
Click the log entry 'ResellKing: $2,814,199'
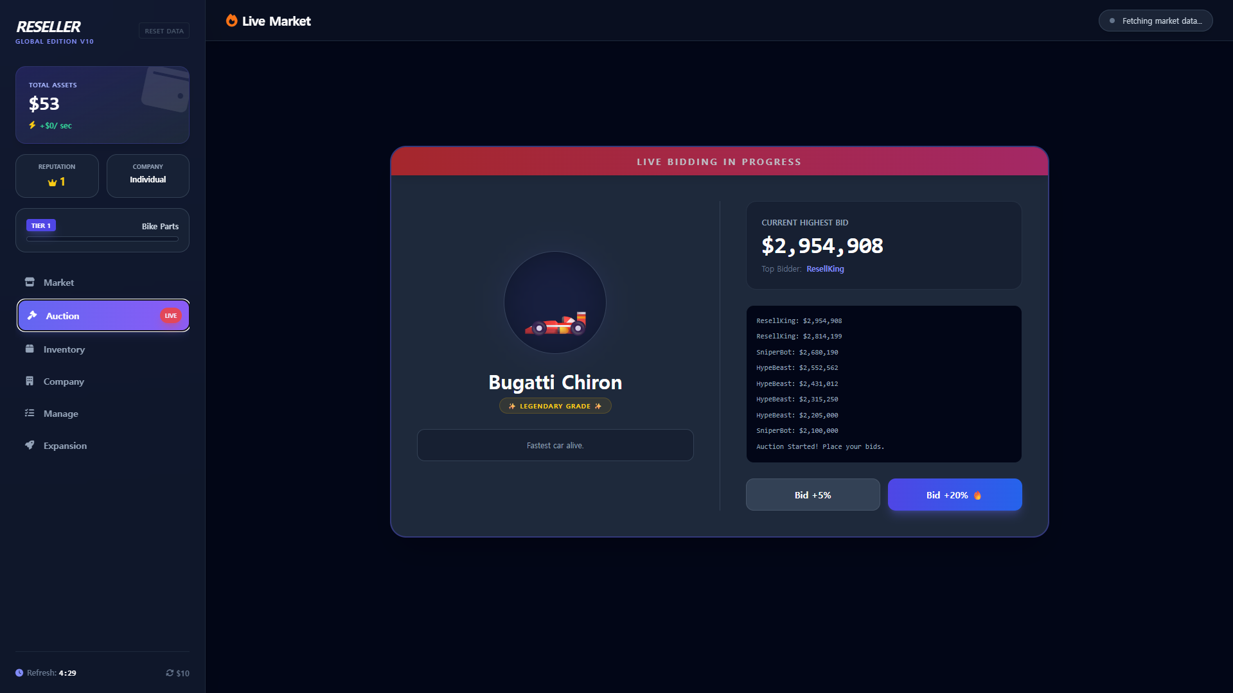point(799,336)
